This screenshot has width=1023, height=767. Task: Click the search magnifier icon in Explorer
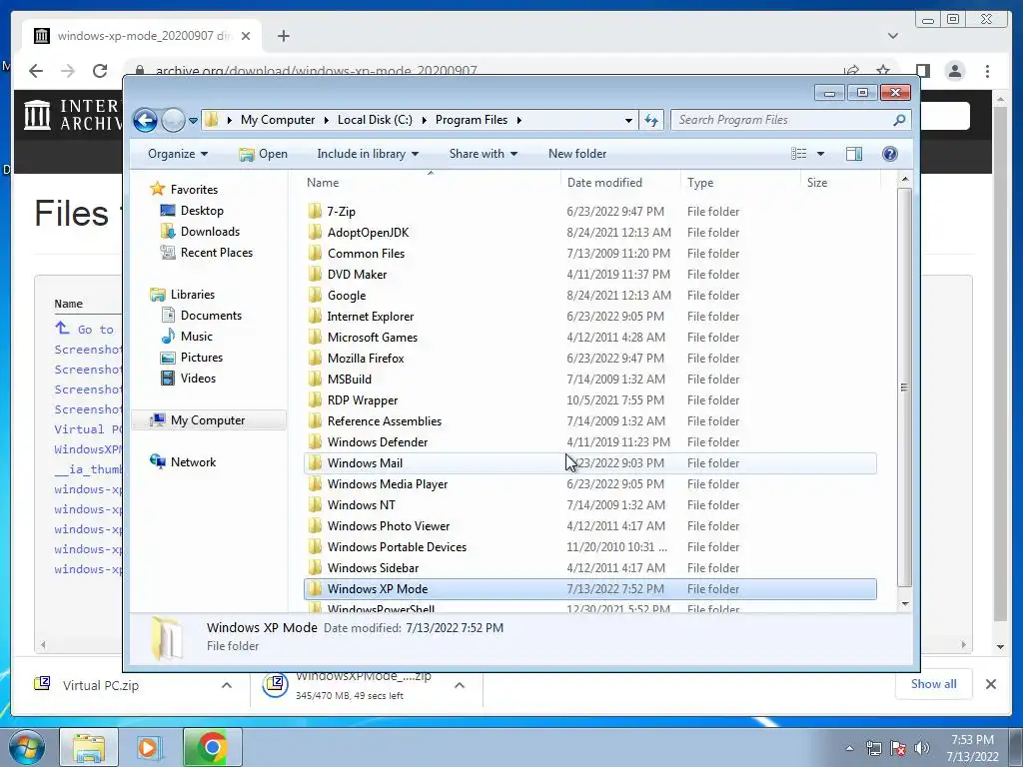pos(900,120)
